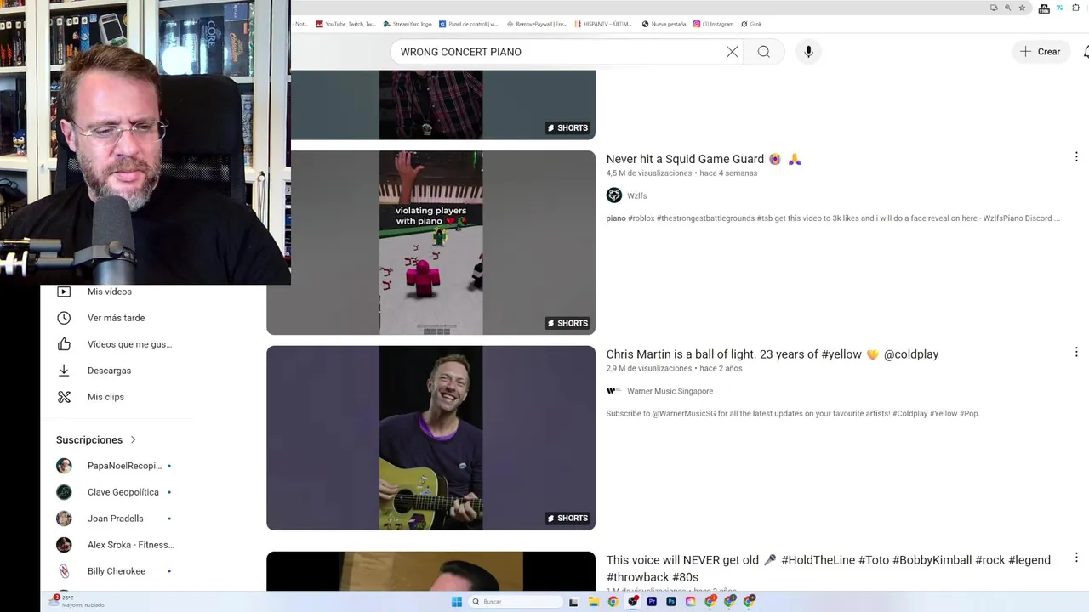
Task: Click the Descargas download arrow icon
Action: (x=64, y=371)
